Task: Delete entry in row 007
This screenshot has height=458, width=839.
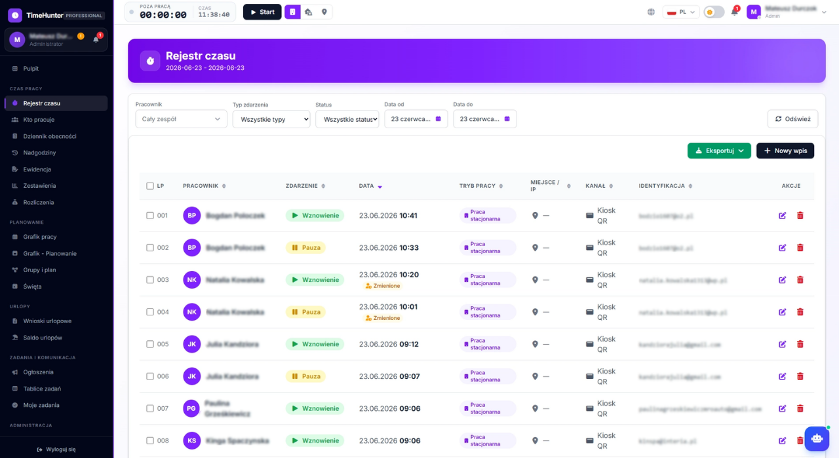Action: [x=800, y=408]
